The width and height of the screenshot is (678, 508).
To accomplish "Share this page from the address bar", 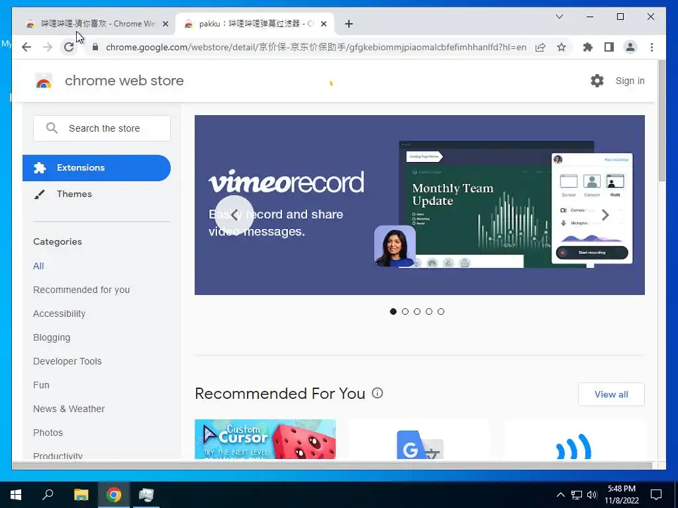I will coord(540,47).
